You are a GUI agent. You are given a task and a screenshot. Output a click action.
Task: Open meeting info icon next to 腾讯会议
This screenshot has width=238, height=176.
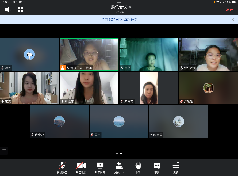(131, 7)
